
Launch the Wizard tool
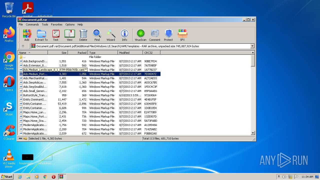(x=111, y=35)
